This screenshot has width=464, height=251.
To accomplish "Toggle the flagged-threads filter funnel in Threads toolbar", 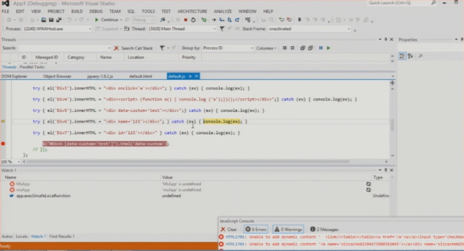I will click(162, 48).
